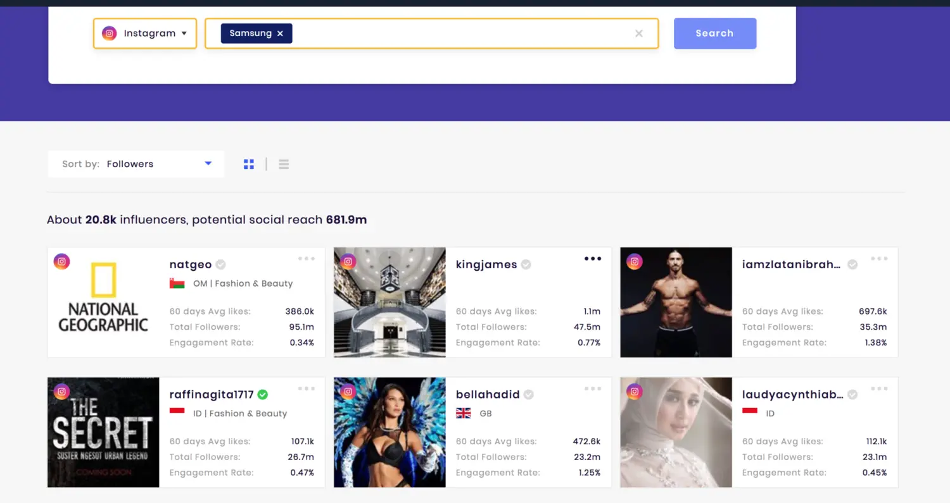Screen dimensions: 950x503
Task: Open the Sort by Followers dropdown
Action: (x=136, y=164)
